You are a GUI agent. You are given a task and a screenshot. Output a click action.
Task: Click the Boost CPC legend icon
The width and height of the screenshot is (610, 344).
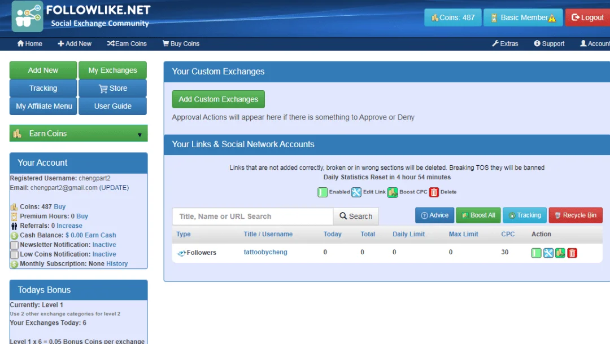tap(393, 192)
